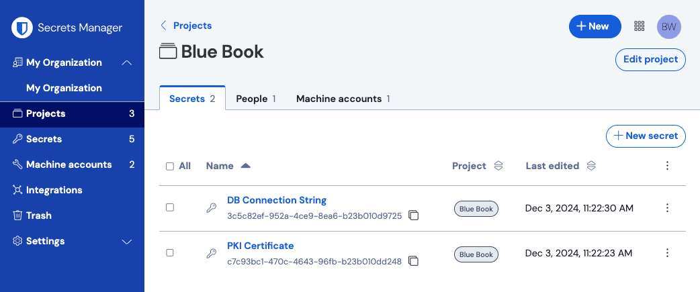700x292 pixels.
Task: Toggle the select All checkbox
Action: [170, 166]
